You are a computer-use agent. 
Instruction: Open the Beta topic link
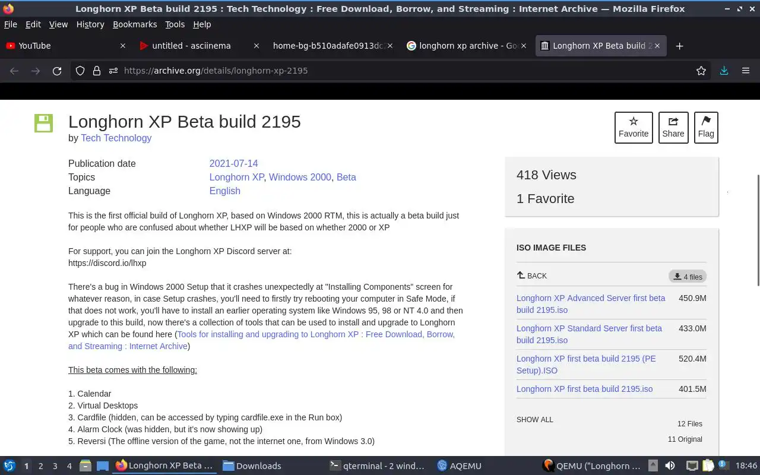[x=346, y=177]
